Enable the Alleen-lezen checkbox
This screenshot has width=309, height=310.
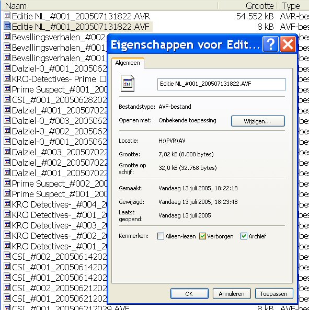coord(161,236)
